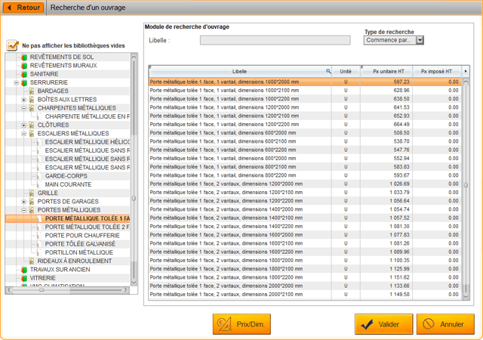This screenshot has height=340, width=483.
Task: Toggle 'Ne pas afficher les bibliothèques vides' checkbox
Action: (x=12, y=45)
